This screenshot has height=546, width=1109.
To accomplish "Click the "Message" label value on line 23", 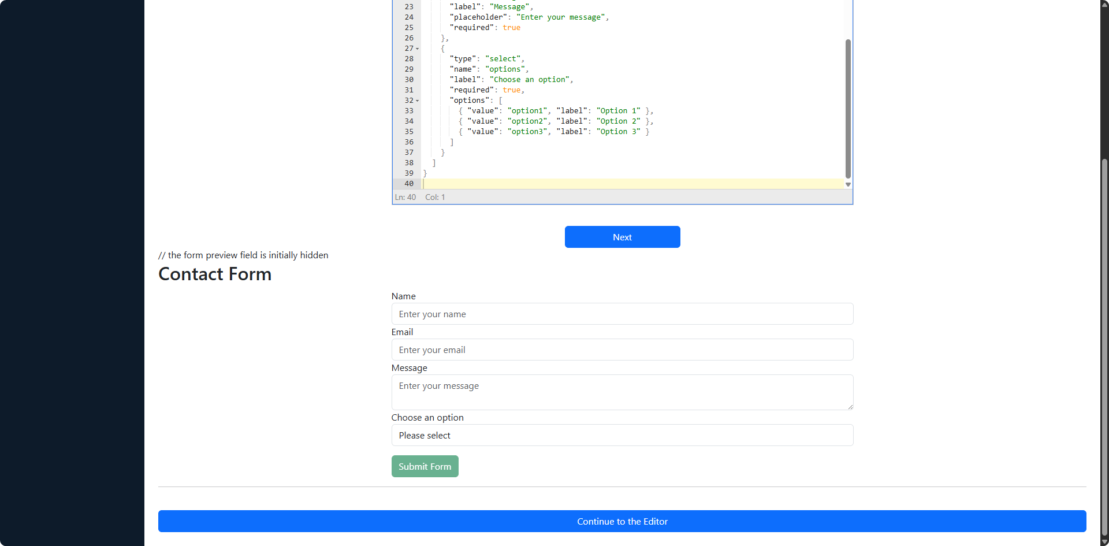I will click(509, 7).
